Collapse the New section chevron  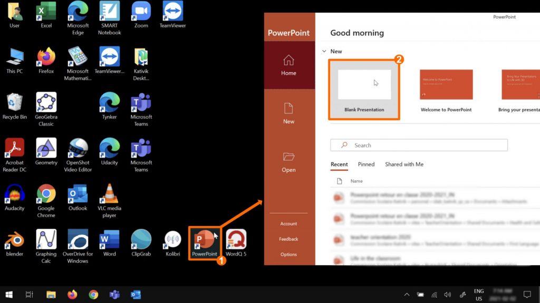[x=324, y=51]
